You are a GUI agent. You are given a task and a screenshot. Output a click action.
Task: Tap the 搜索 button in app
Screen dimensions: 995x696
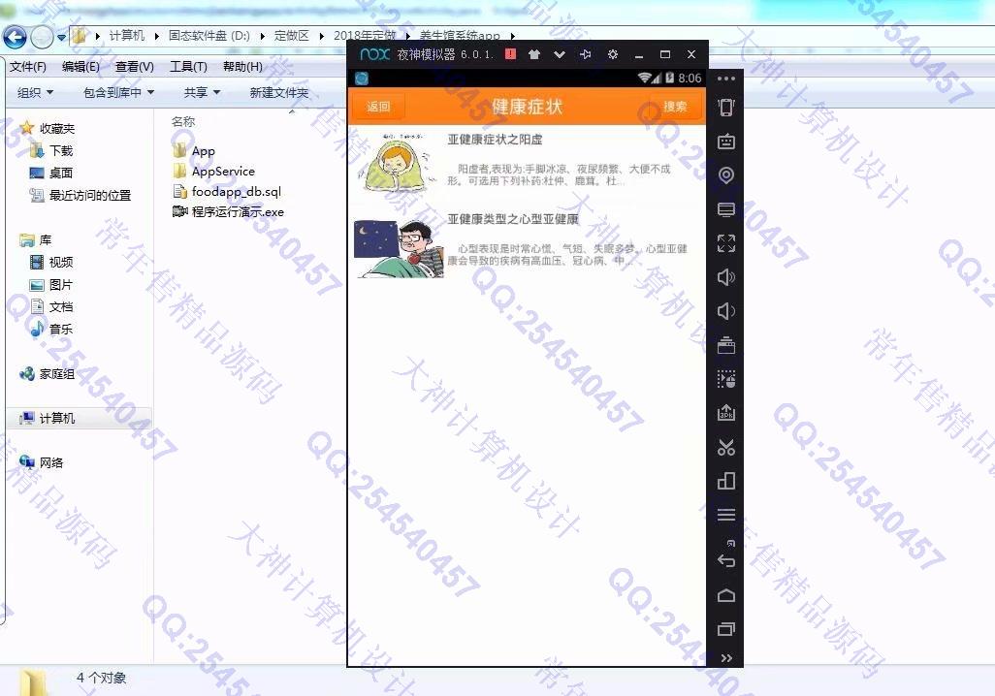(675, 107)
